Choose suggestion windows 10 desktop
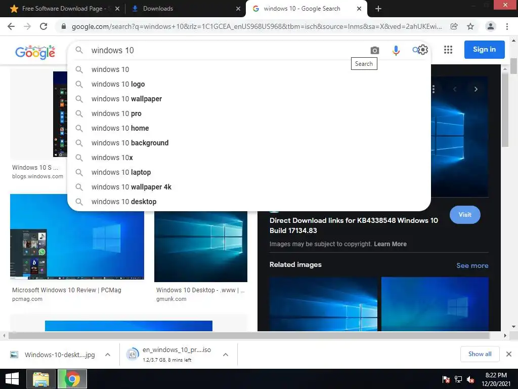Viewport: 518px width, 389px height. coord(249,202)
